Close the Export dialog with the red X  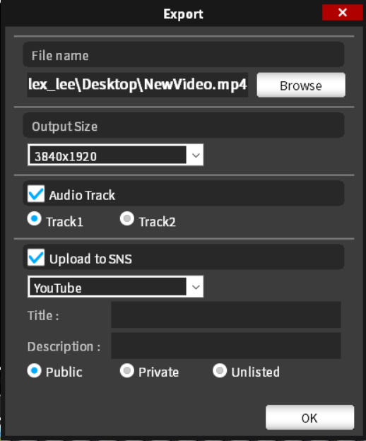pos(343,13)
